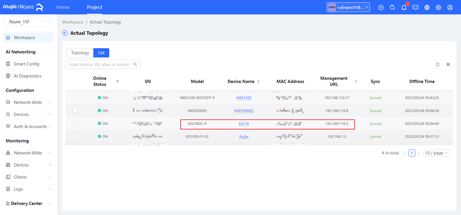The image size is (461, 215).
Task: Switch to the Project tab
Action: pos(95,7)
